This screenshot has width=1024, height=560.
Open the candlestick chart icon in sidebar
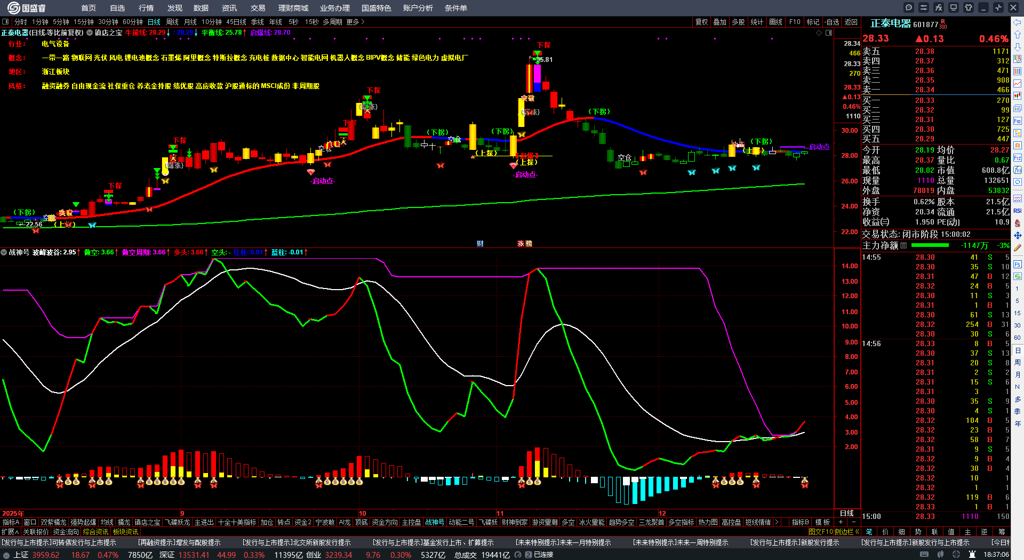point(1018,96)
